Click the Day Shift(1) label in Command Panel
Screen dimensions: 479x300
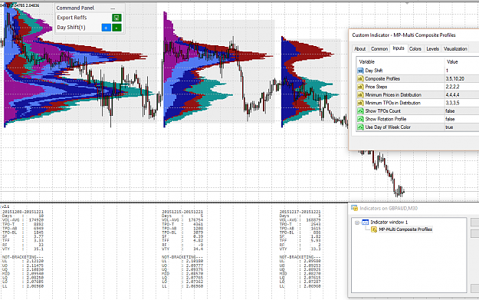[x=71, y=28]
